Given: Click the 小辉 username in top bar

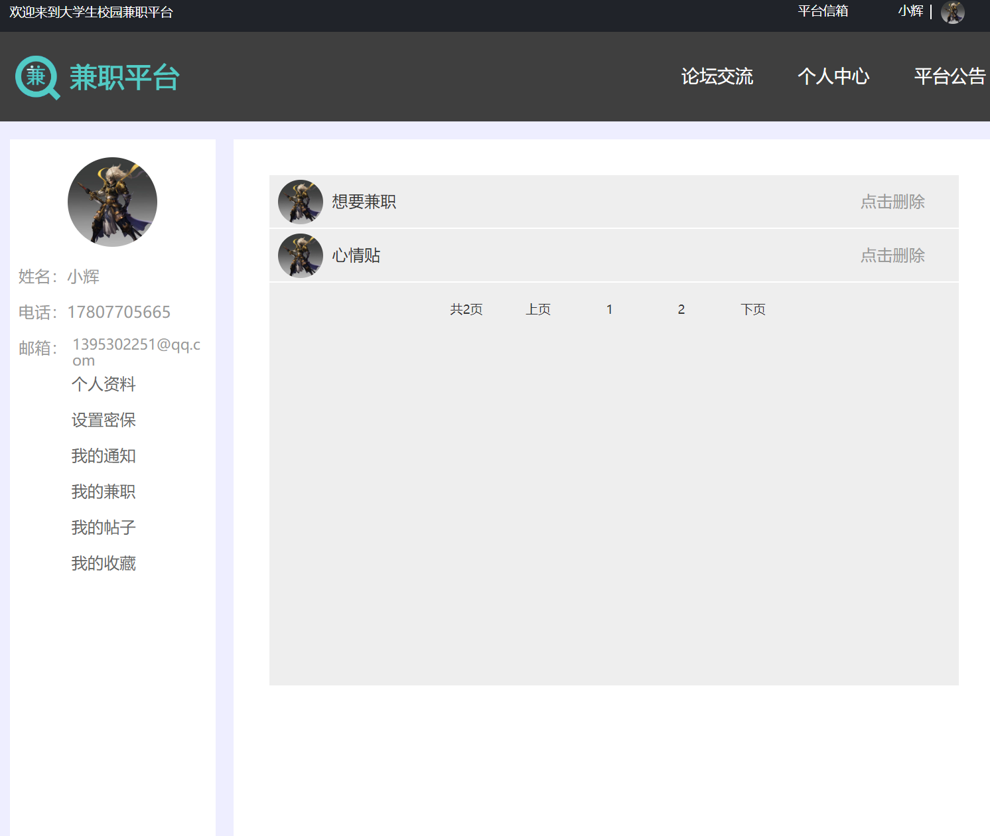Looking at the screenshot, I should click(910, 11).
